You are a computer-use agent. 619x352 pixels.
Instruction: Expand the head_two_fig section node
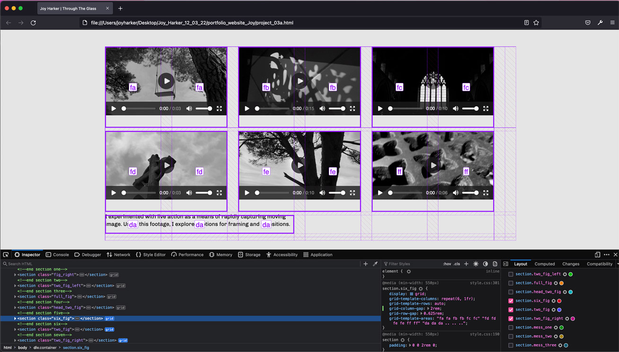tap(15, 308)
